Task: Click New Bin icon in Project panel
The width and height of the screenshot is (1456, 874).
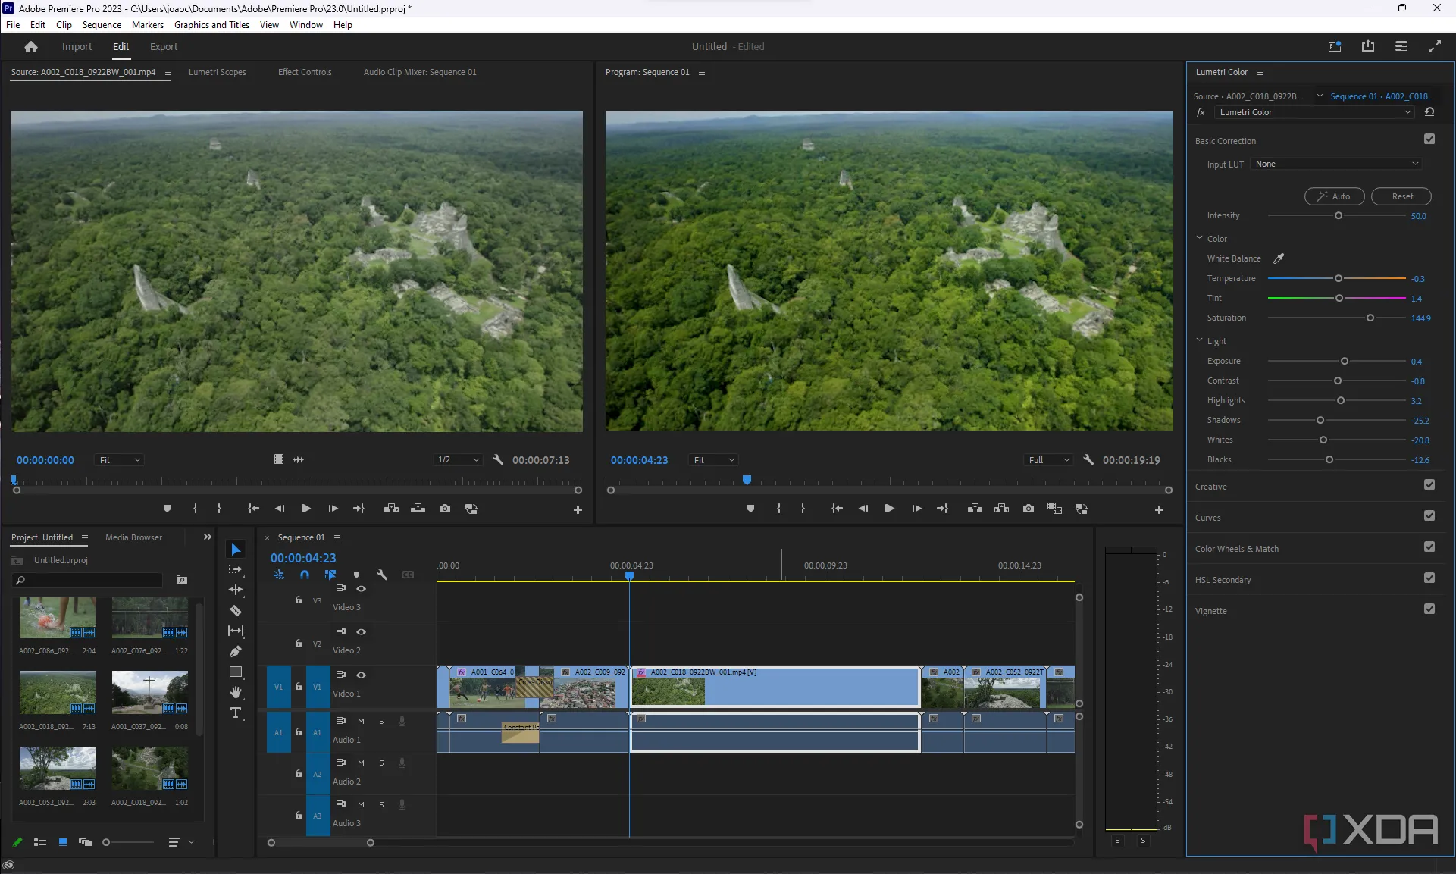Action: pyautogui.click(x=182, y=580)
